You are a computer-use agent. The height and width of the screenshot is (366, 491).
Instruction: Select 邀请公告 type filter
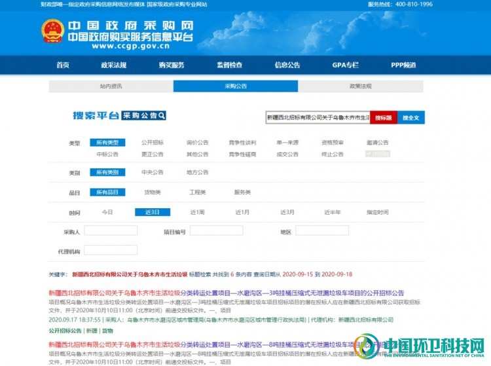pos(377,143)
